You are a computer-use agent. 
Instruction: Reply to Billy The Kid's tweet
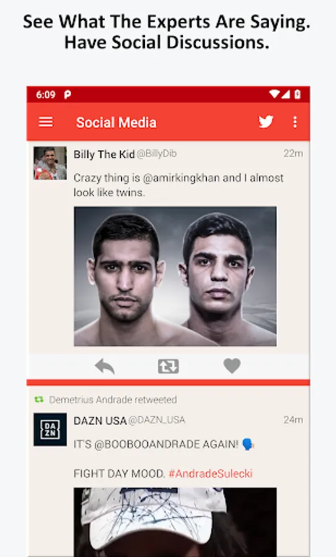pos(105,366)
